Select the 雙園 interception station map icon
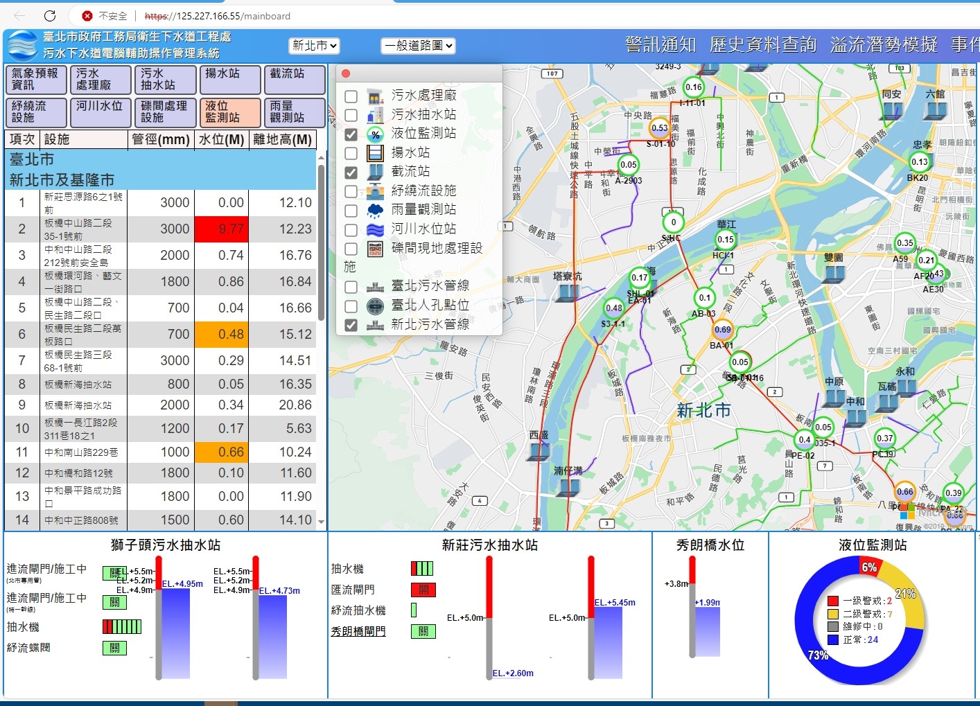This screenshot has height=706, width=980. (834, 272)
